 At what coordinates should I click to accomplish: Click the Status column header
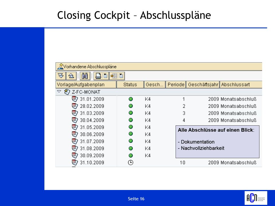click(x=130, y=85)
